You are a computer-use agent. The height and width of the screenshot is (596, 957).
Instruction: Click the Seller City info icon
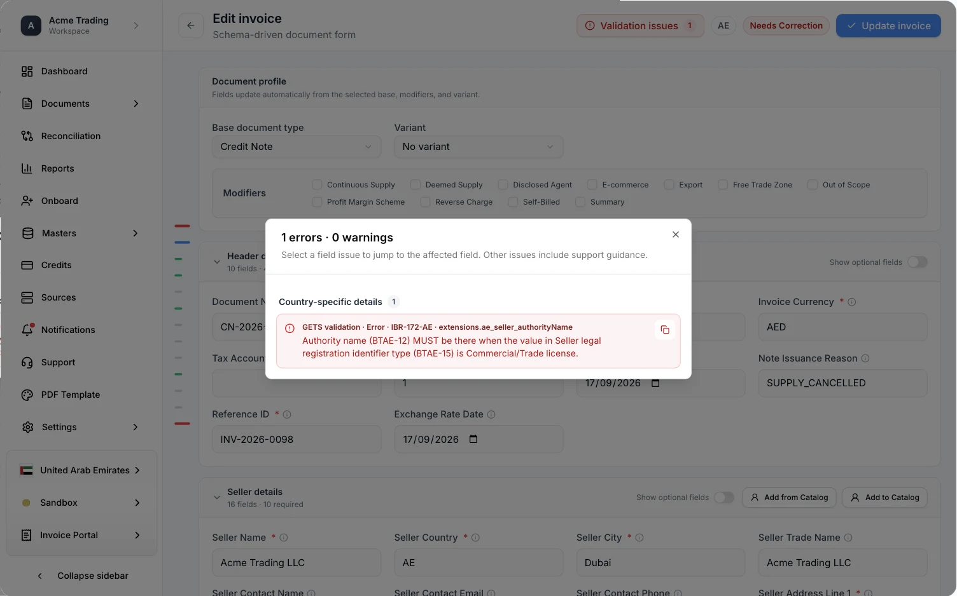(x=639, y=538)
